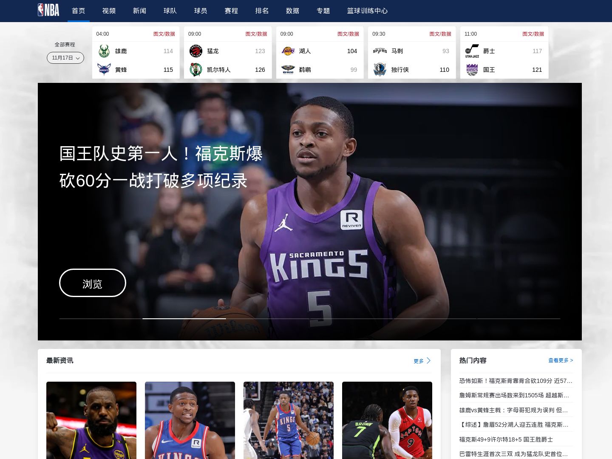Click the Celtics (凯尔特人) team logo
The width and height of the screenshot is (612, 459).
pos(196,70)
